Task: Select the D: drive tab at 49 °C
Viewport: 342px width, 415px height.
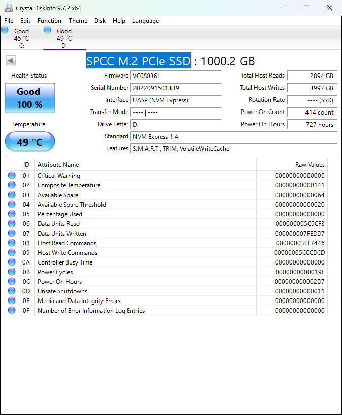Action: click(x=64, y=38)
